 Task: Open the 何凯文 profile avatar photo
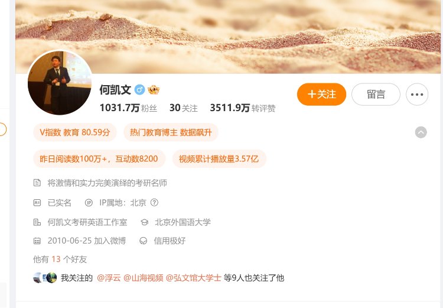60,83
